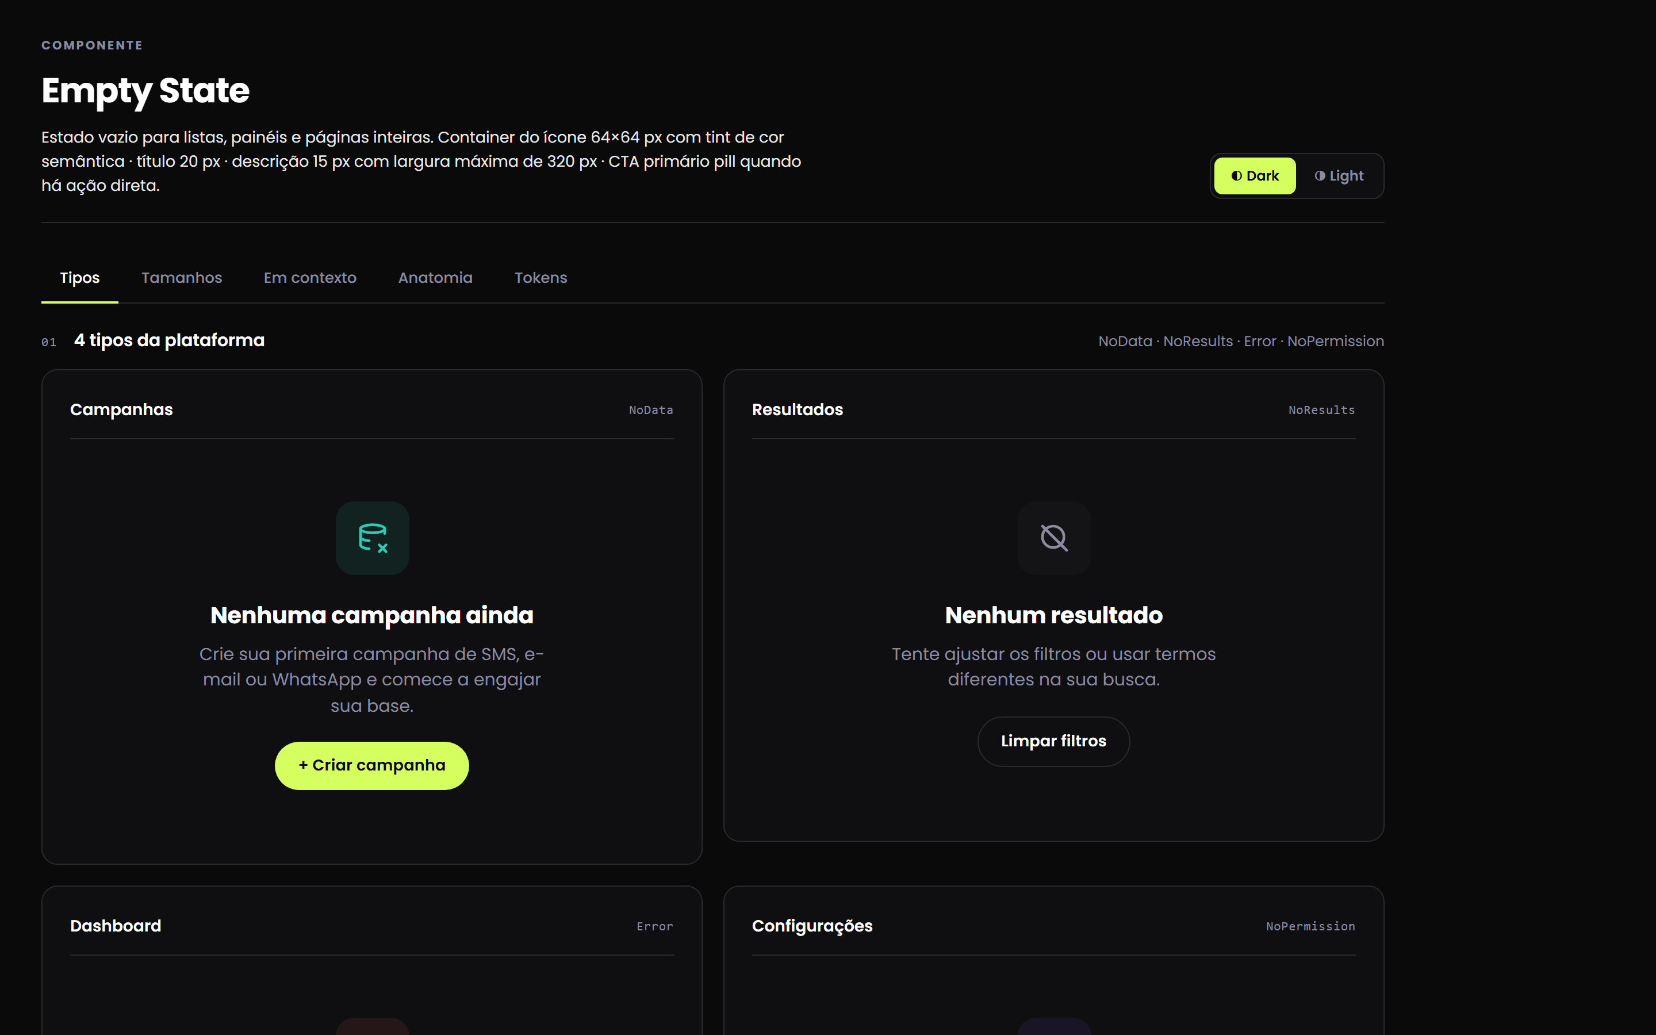Click the Configurações permission icon tile
Viewport: 1656px width, 1035px height.
1054,1026
